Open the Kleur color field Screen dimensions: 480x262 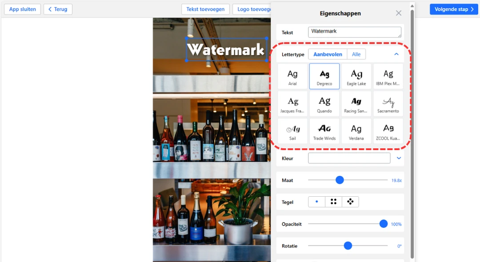click(x=349, y=158)
